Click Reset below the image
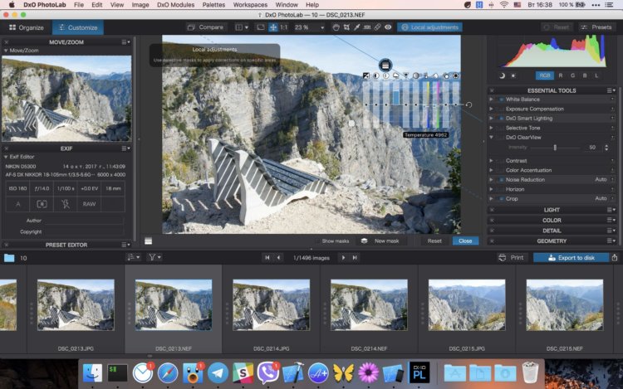The height and width of the screenshot is (389, 623). (434, 241)
